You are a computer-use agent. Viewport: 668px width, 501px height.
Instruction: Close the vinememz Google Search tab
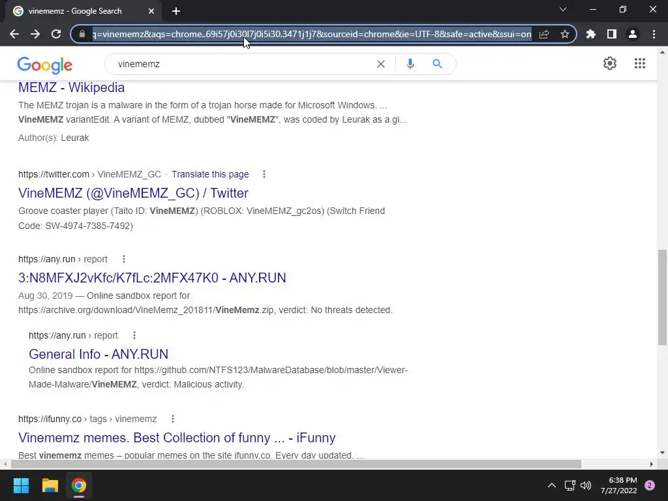(151, 12)
